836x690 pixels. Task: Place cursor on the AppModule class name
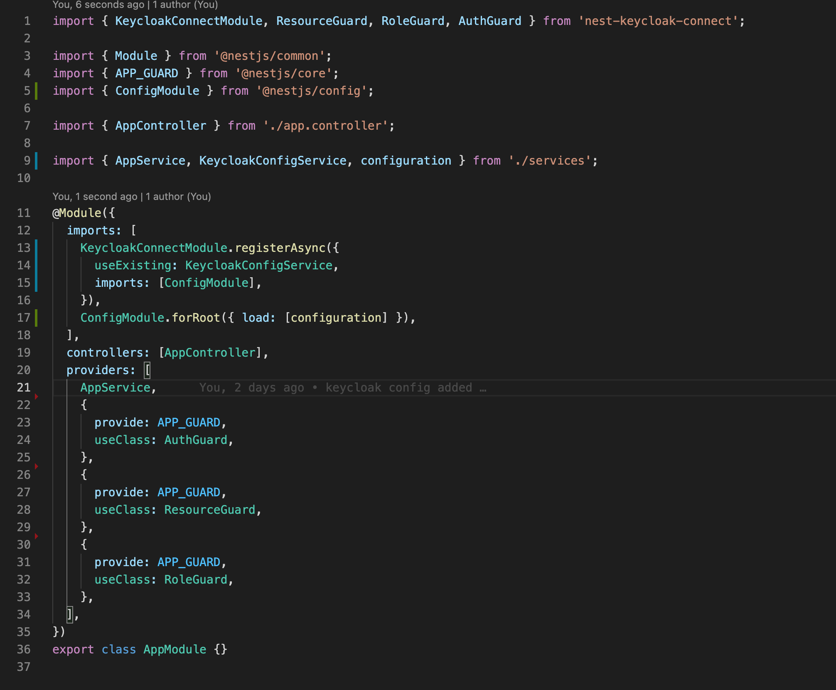point(175,649)
